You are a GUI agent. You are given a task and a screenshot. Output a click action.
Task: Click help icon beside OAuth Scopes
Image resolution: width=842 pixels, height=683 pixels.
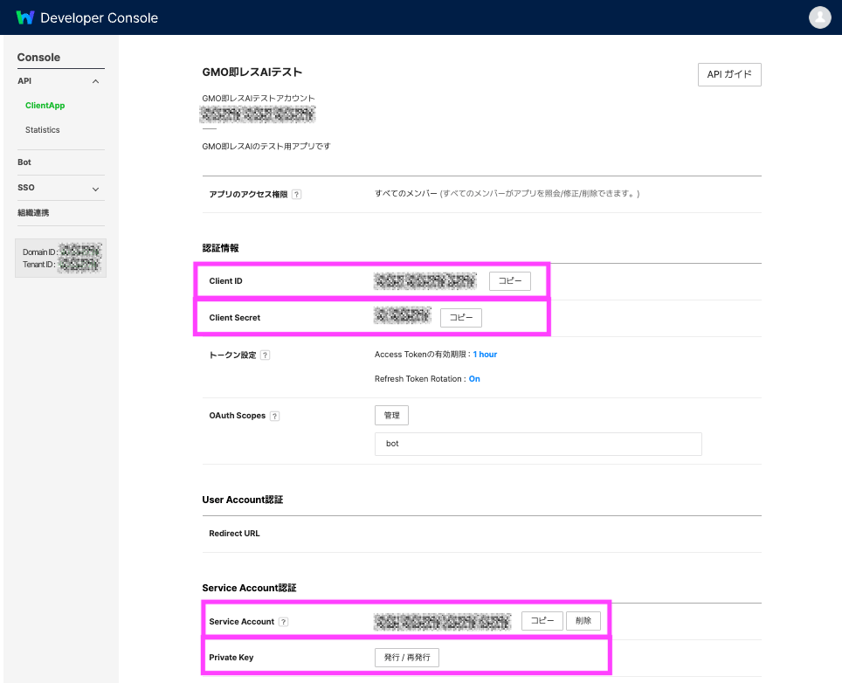(274, 417)
